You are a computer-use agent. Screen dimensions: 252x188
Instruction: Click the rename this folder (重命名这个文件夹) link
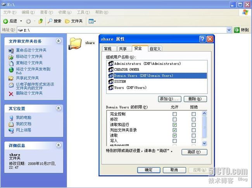31,50
